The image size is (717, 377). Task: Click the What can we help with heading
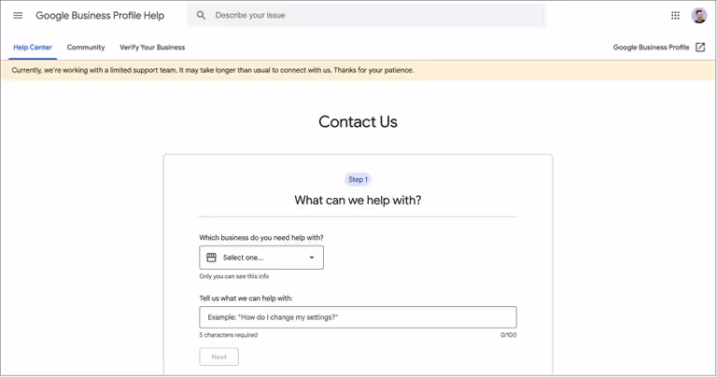pos(358,200)
